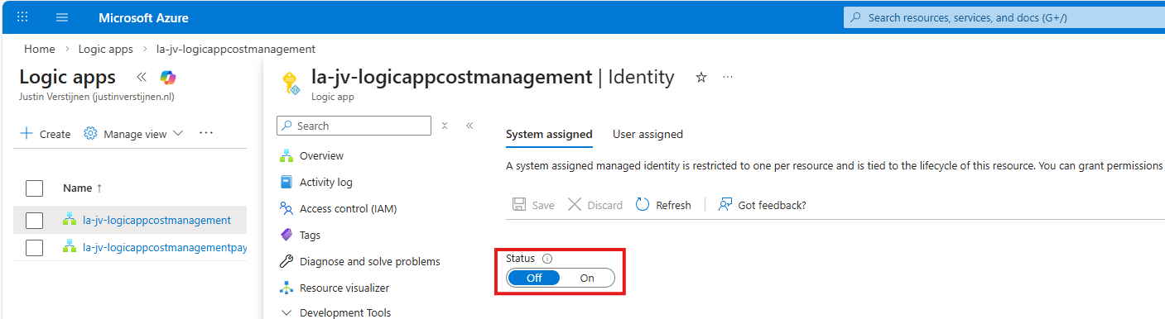Open Activity log in the resource menu
Viewport: 1165px width, 319px height.
tap(326, 182)
